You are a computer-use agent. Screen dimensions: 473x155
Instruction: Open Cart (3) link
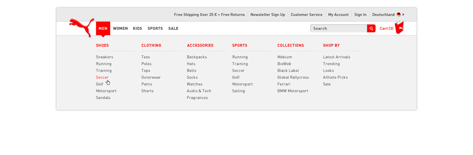tap(387, 29)
